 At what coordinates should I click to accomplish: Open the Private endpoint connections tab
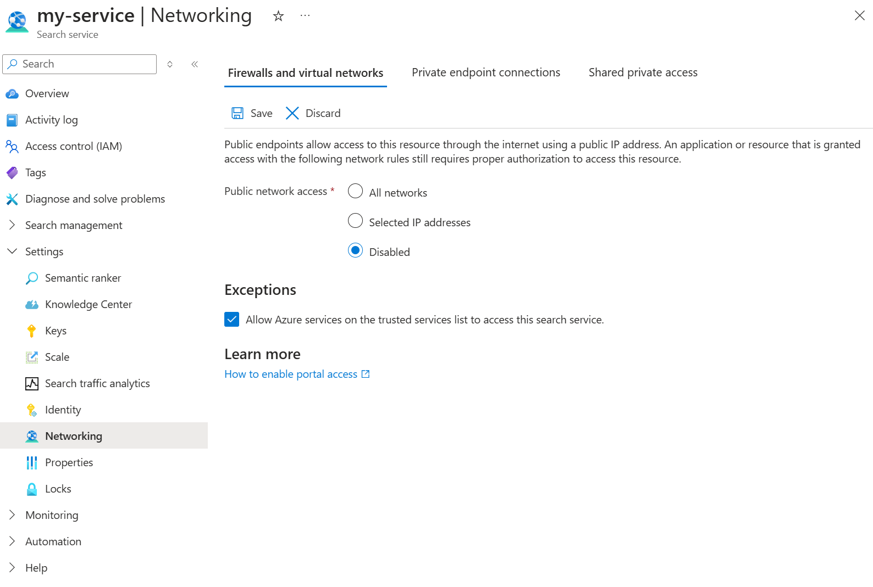pyautogui.click(x=486, y=72)
